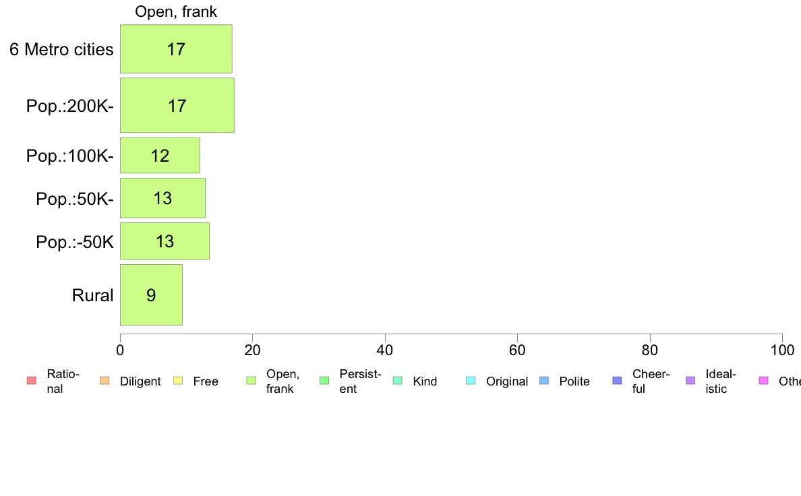Click the Open, frank column header

tap(176, 11)
